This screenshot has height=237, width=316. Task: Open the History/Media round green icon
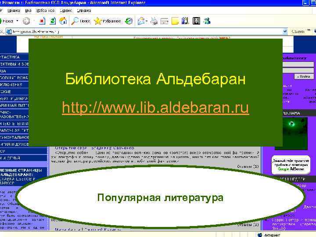pyautogui.click(x=129, y=21)
